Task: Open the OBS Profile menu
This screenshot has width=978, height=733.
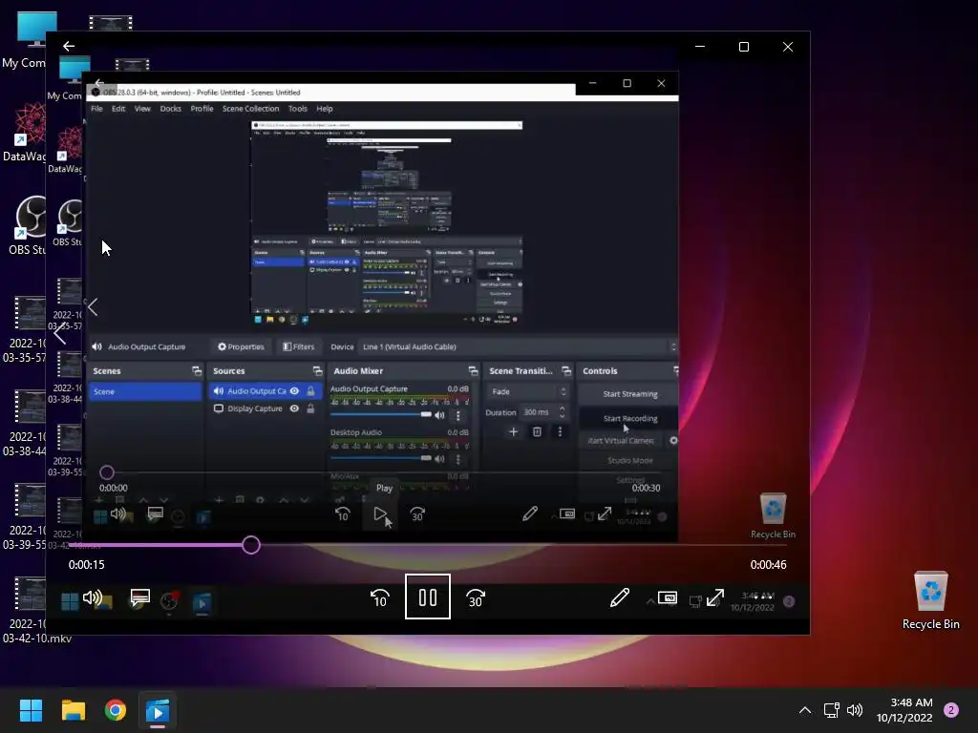Action: tap(202, 109)
